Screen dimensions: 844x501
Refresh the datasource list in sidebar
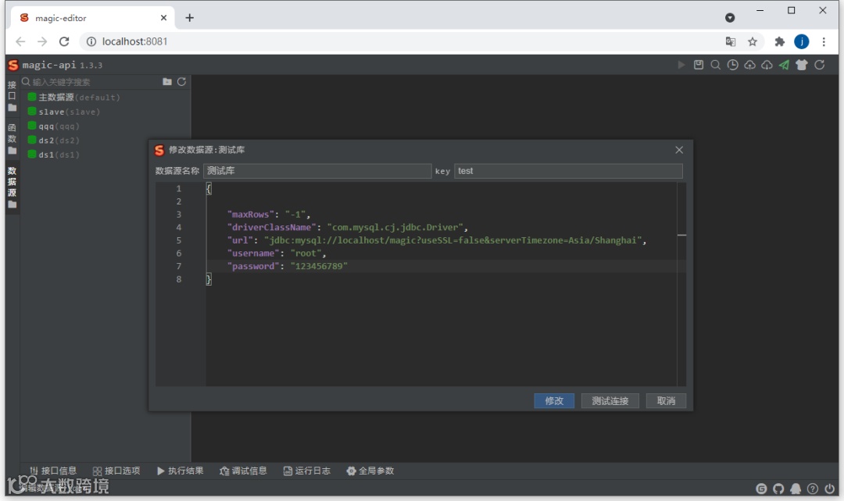(181, 82)
